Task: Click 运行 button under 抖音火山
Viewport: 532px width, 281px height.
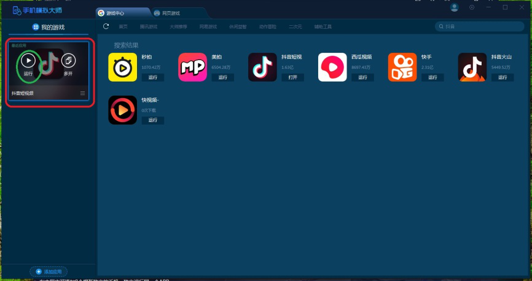Action: [503, 77]
